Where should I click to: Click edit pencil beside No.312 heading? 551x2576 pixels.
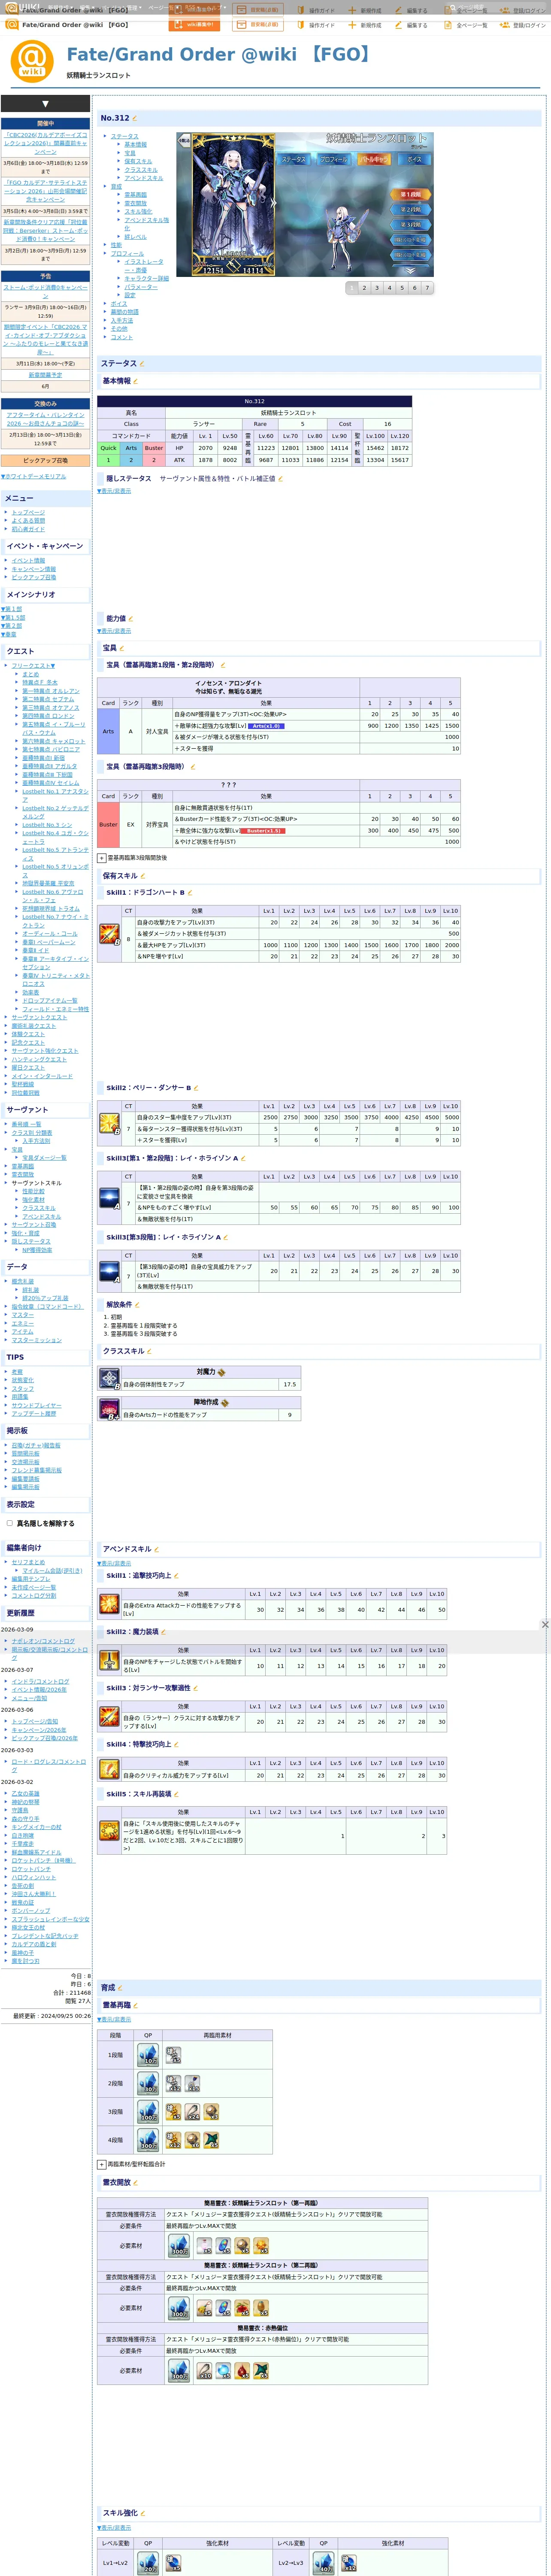pyautogui.click(x=135, y=118)
